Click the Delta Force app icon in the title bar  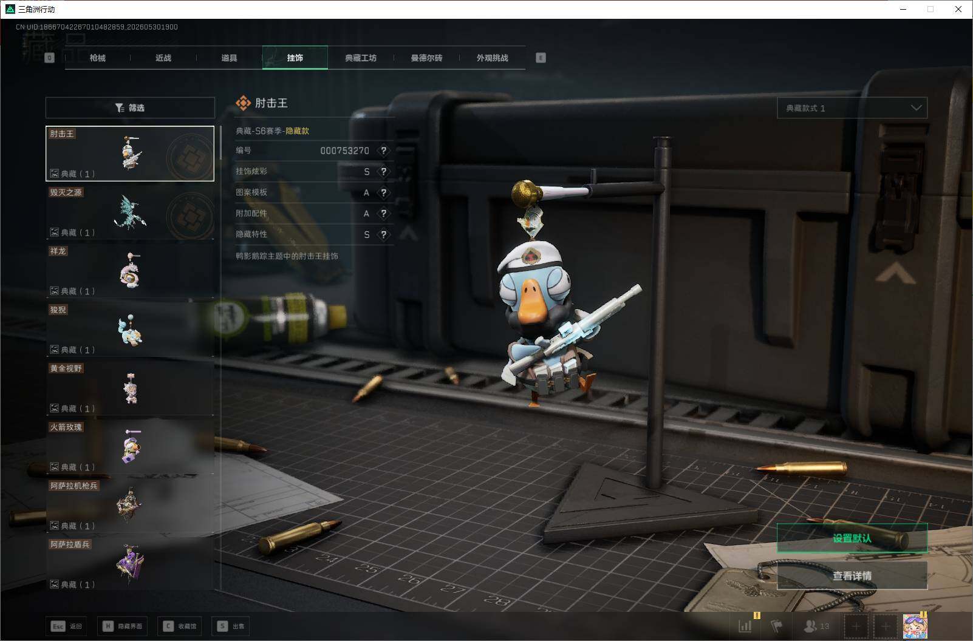pyautogui.click(x=10, y=9)
